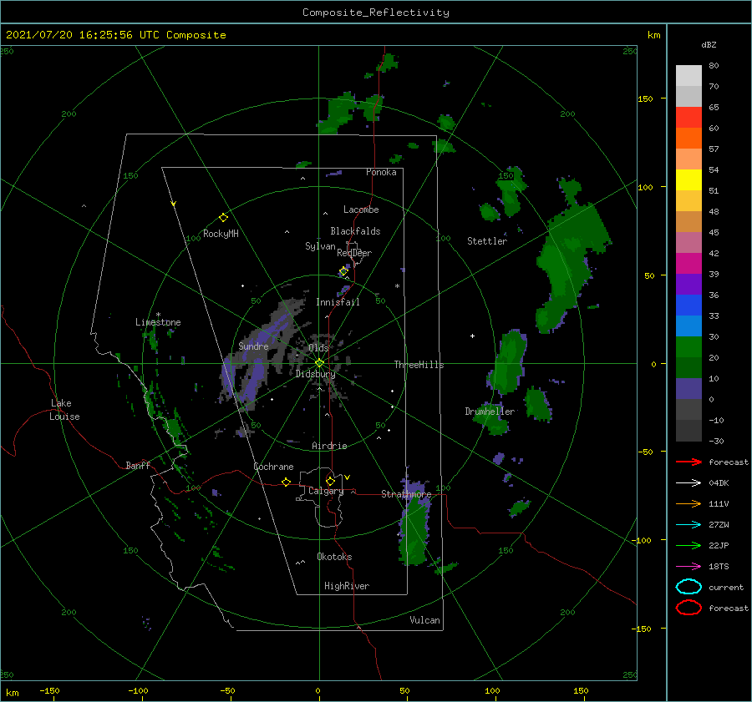Click the asterisk marker above Limestone
The image size is (752, 702).
click(158, 315)
